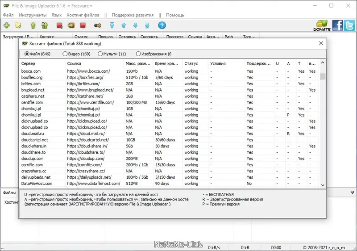This screenshot has height=251, width=357.
Task: Click the blue move-up arrow icon
Action: pos(124,25)
